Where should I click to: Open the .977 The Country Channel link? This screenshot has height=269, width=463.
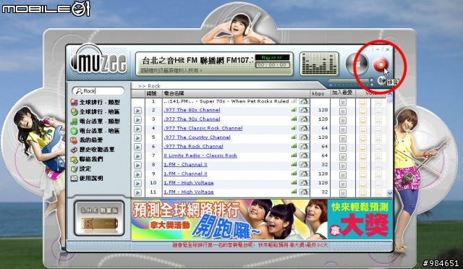[197, 137]
